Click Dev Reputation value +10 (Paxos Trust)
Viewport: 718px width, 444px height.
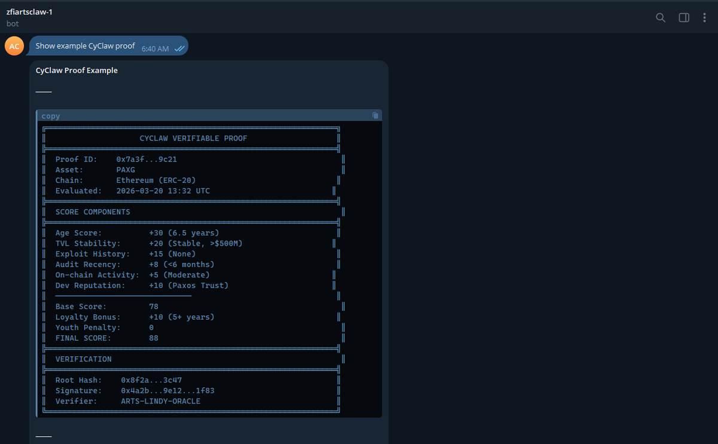click(x=188, y=286)
